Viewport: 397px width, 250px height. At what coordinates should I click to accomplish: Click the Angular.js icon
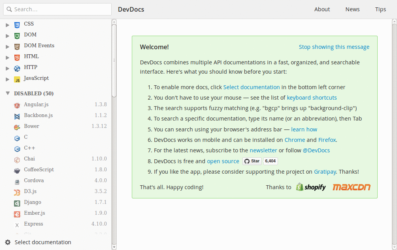[x=17, y=105]
